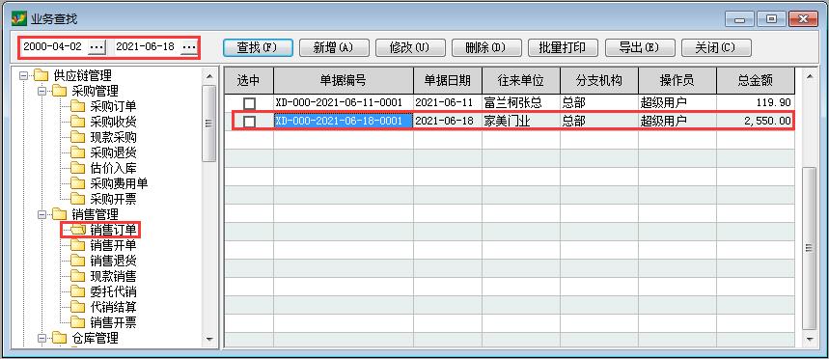Click the 业务查找 title bar app icon

pyautogui.click(x=19, y=19)
